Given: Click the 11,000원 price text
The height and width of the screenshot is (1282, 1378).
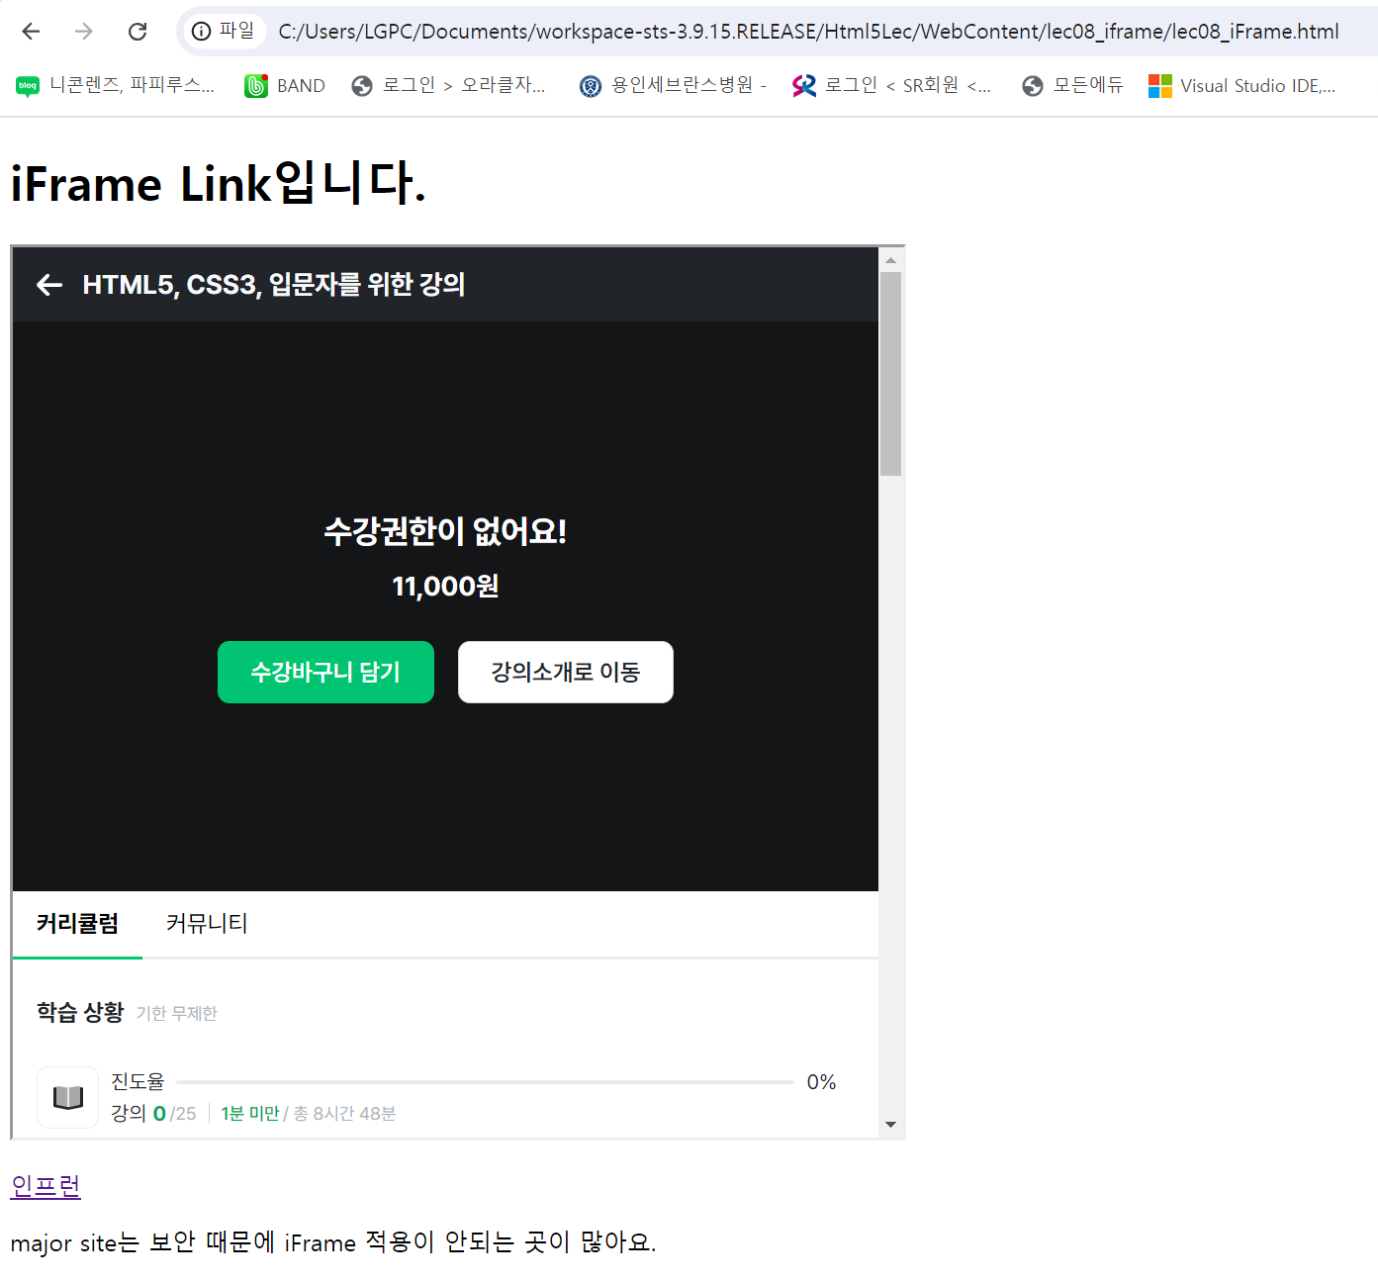Looking at the screenshot, I should click(x=445, y=587).
